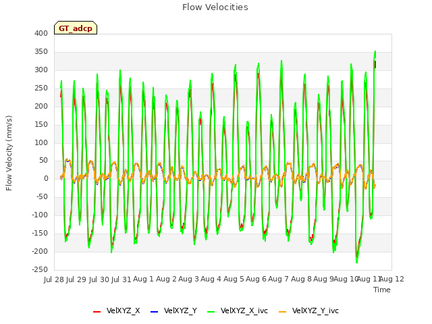Select the VelXYZ_Y legend entry
The width and height of the screenshot is (432, 324).
click(x=174, y=310)
